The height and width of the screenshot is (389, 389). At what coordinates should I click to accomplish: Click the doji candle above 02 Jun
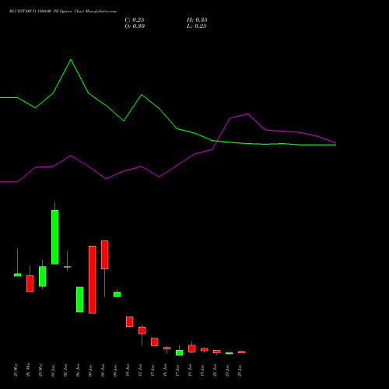tap(68, 267)
